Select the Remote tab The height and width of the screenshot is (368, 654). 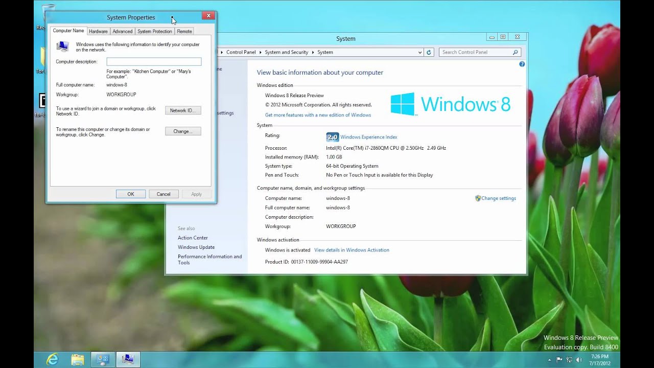184,31
